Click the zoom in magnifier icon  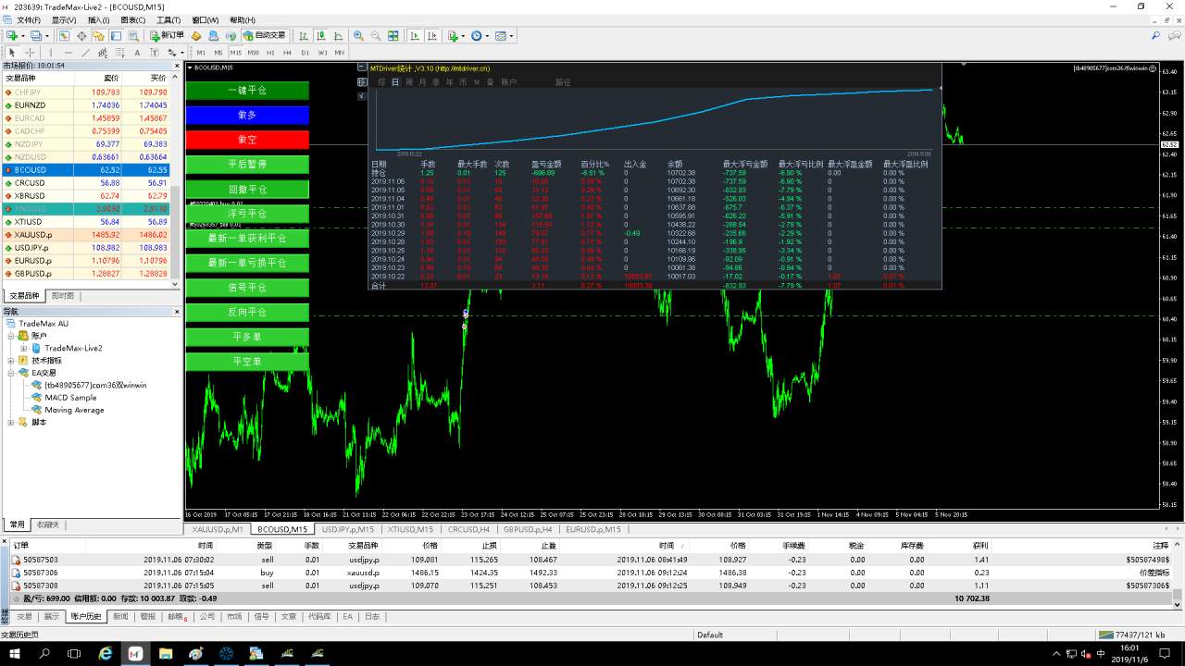pyautogui.click(x=358, y=36)
